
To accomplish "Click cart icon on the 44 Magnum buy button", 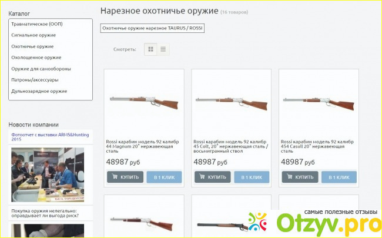I will pos(115,176).
